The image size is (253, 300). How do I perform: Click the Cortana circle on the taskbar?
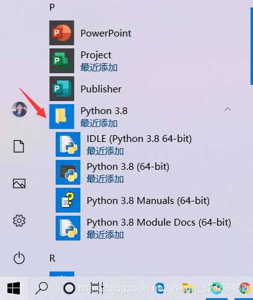(69, 288)
